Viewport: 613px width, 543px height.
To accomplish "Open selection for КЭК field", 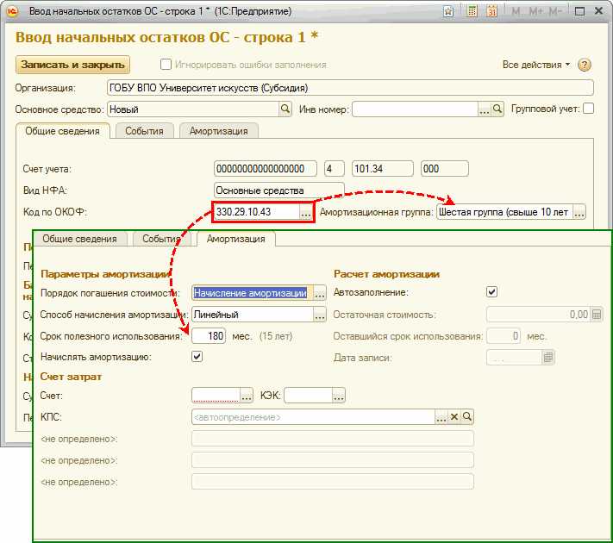I will [x=339, y=396].
